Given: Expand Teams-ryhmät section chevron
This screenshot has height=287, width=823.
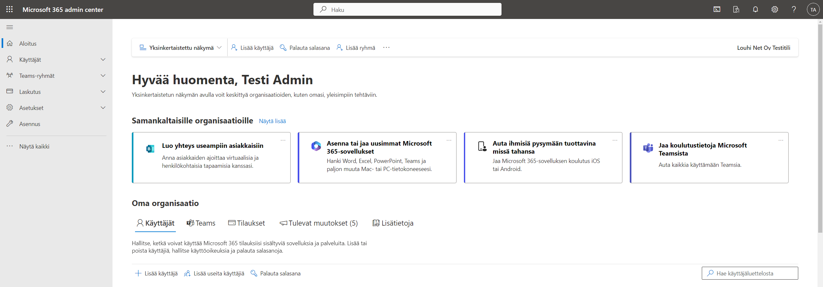Looking at the screenshot, I should [103, 76].
